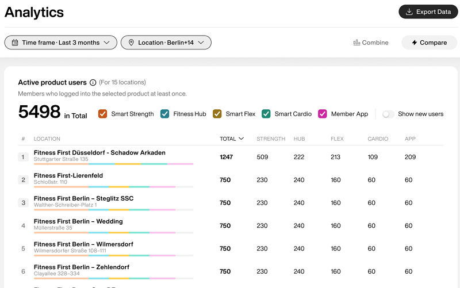Viewport: 460px width, 288px height.
Task: Click the map pin icon in Location filter
Action: [131, 43]
